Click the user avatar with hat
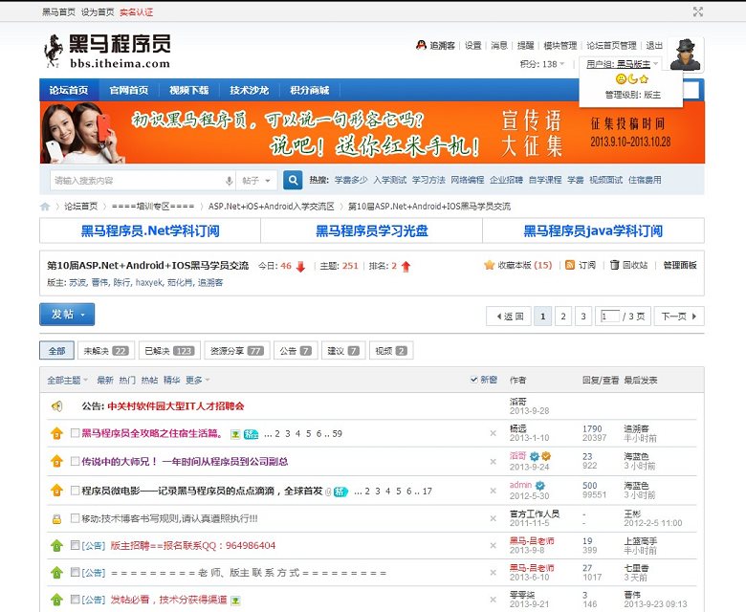Viewport: 746px width, 612px height. point(685,55)
